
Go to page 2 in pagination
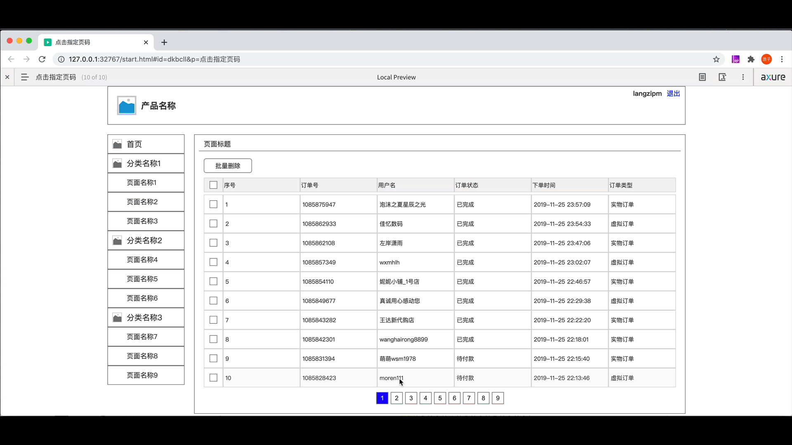pyautogui.click(x=396, y=398)
